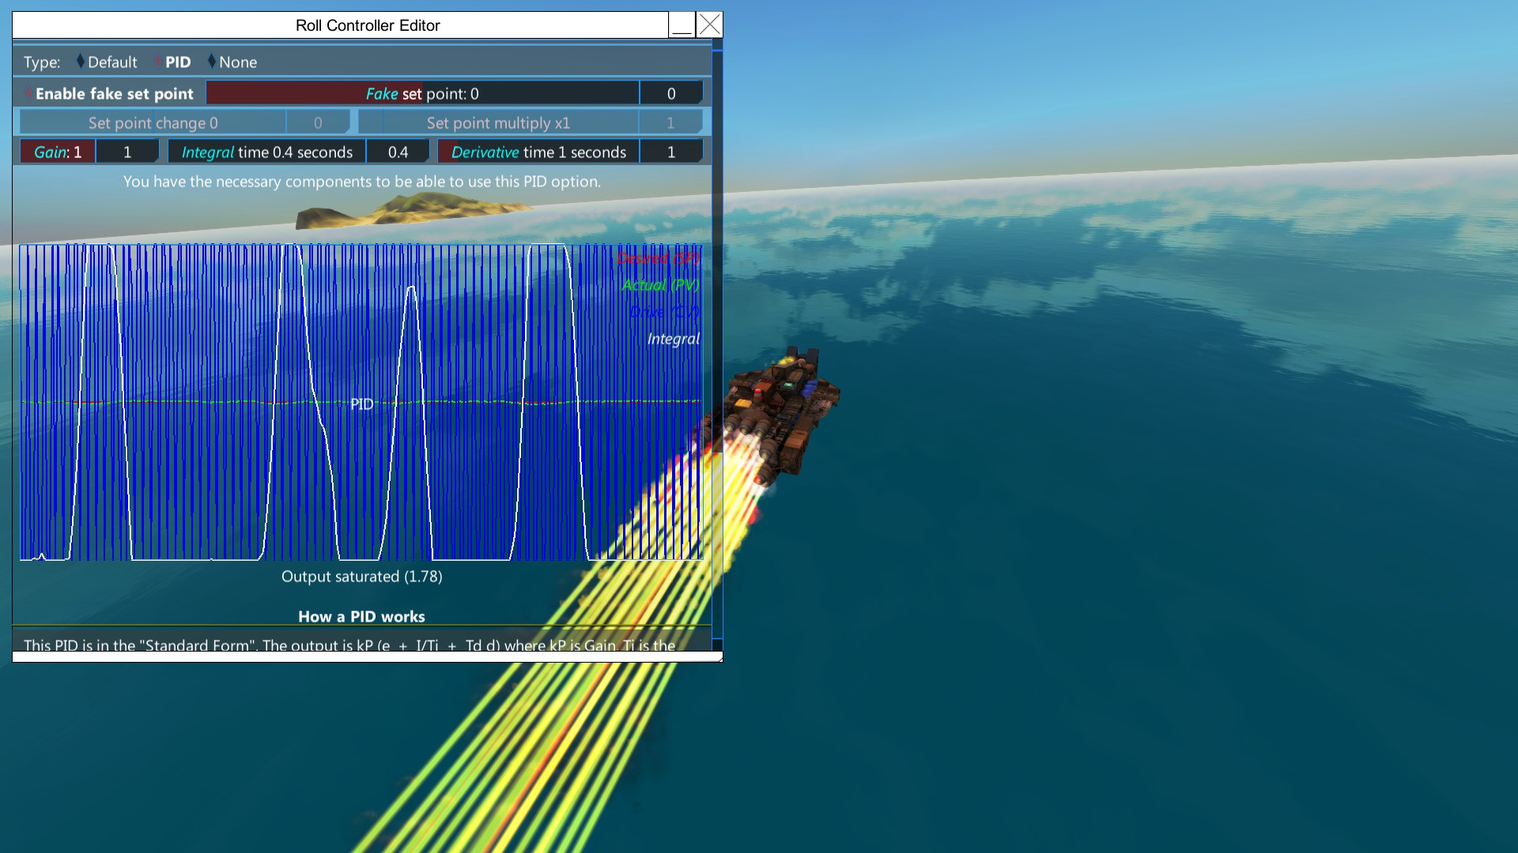The width and height of the screenshot is (1518, 853).
Task: Click the Set point multiply slider
Action: (x=498, y=122)
